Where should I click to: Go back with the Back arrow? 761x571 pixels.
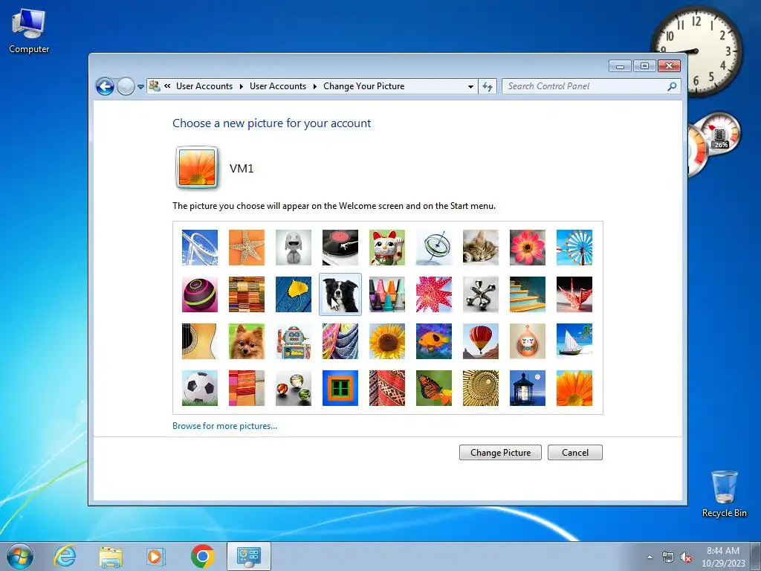coord(105,86)
